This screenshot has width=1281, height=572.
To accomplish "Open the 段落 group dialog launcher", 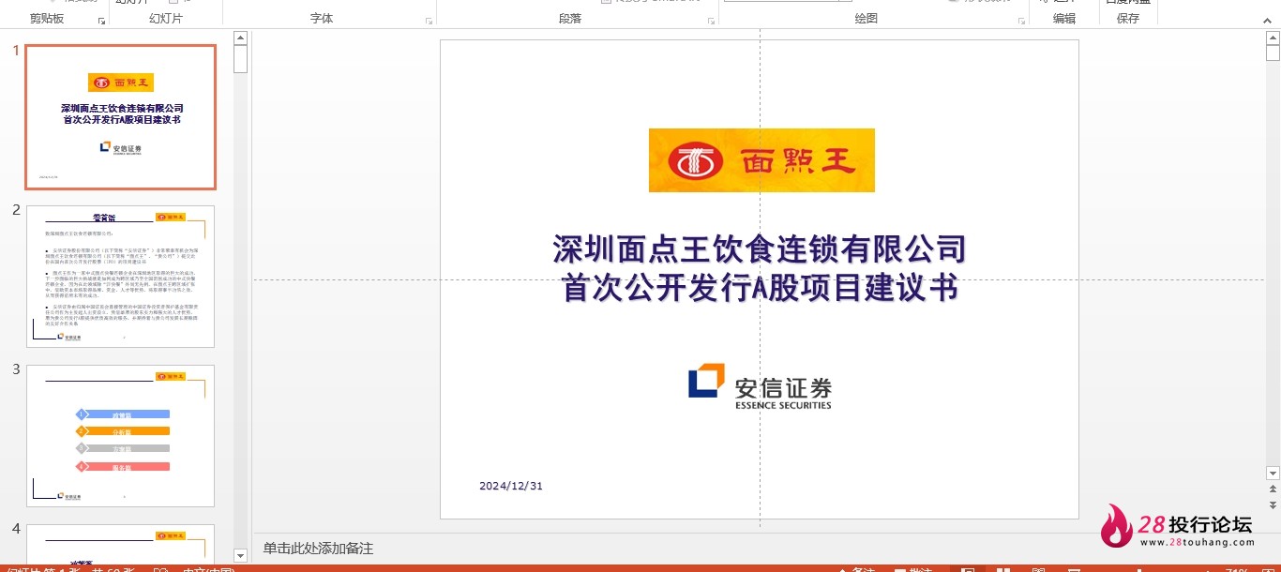I will pyautogui.click(x=711, y=21).
